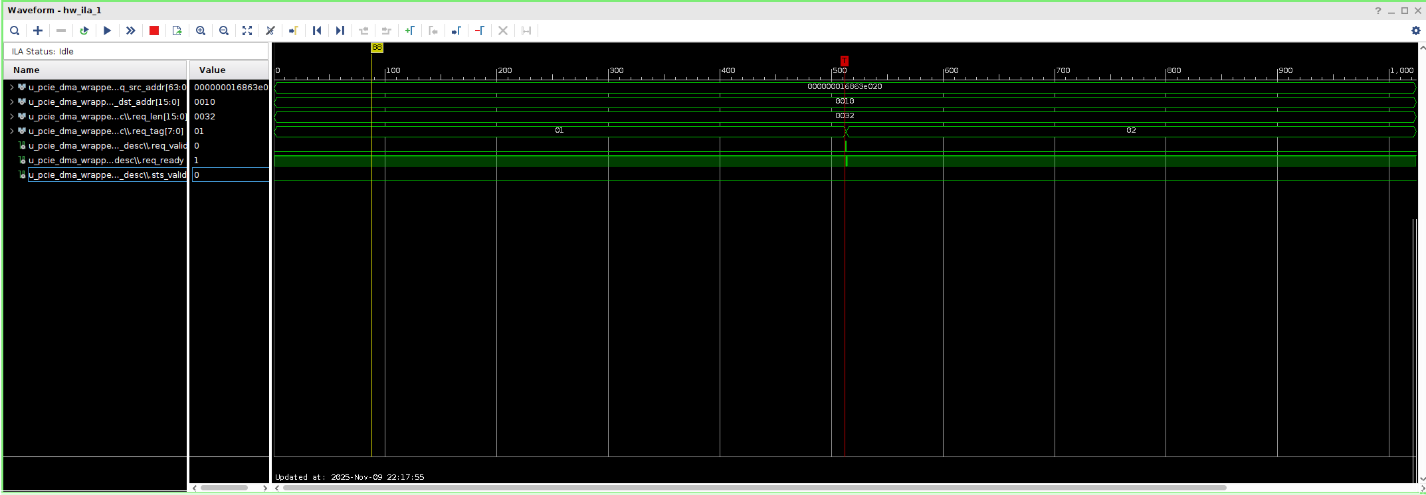Zoom out on the waveform
Viewport: 1426px width, 495px height.
tap(224, 31)
